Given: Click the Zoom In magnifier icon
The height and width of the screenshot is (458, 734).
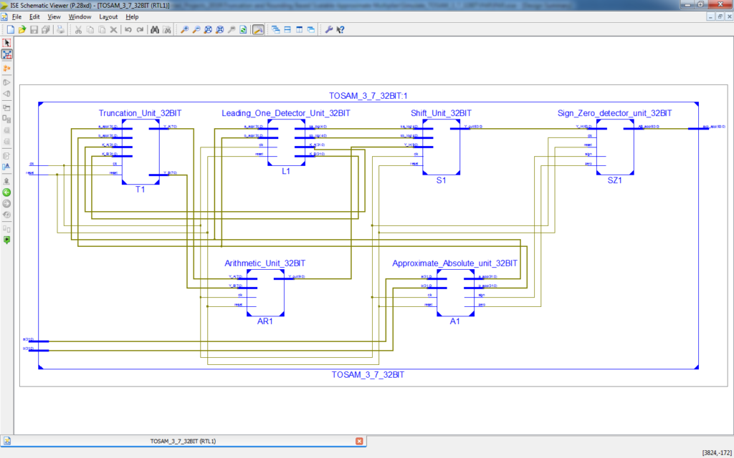Looking at the screenshot, I should coord(184,30).
